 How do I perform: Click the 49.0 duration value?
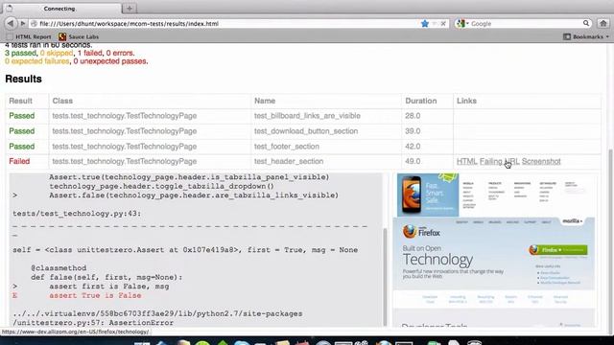coord(413,162)
